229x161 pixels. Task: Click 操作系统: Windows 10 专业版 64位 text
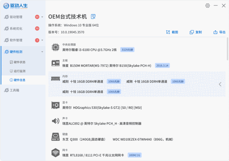pos(74,25)
